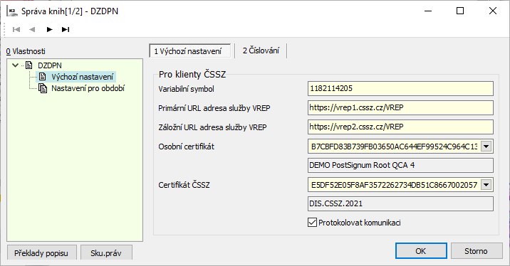Go to first record navigation arrow

(x=16, y=30)
